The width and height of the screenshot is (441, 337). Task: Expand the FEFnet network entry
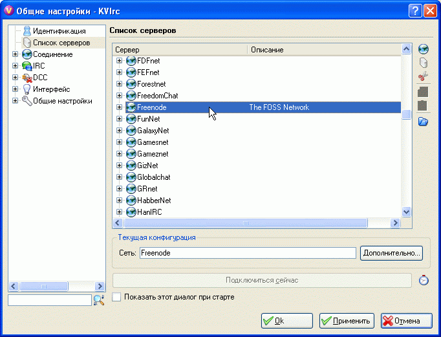click(119, 72)
